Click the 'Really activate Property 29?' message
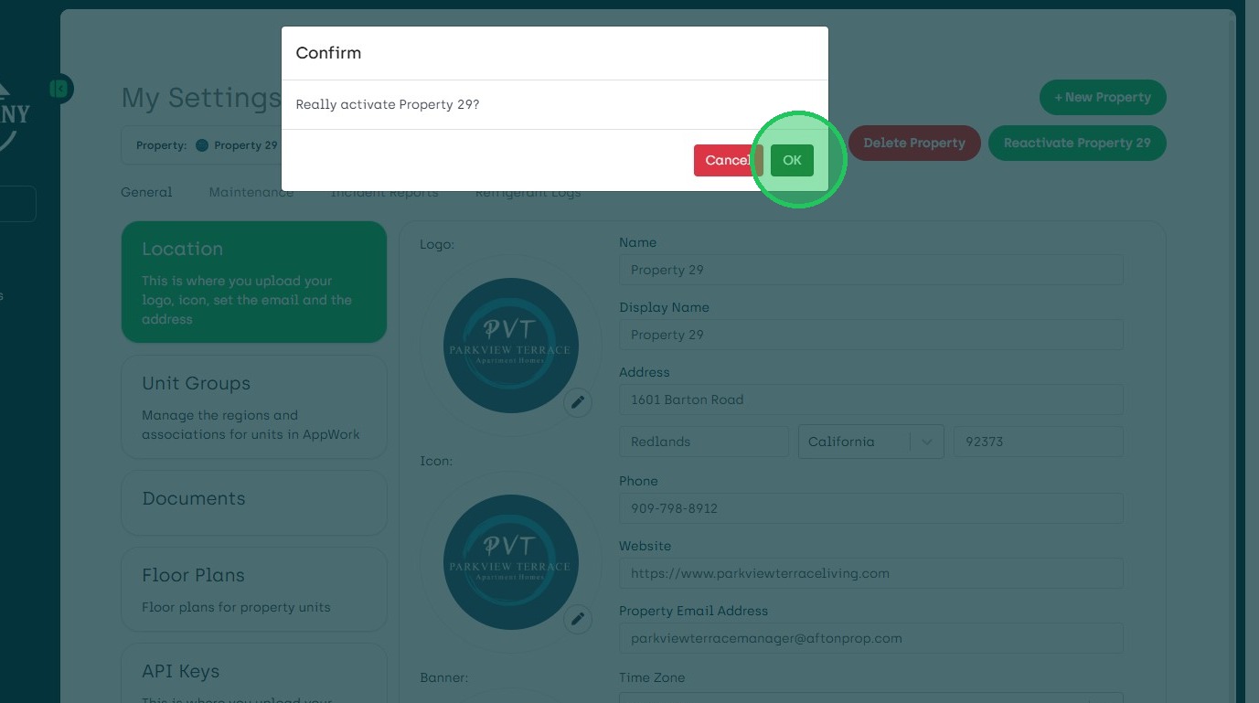 [x=388, y=104]
